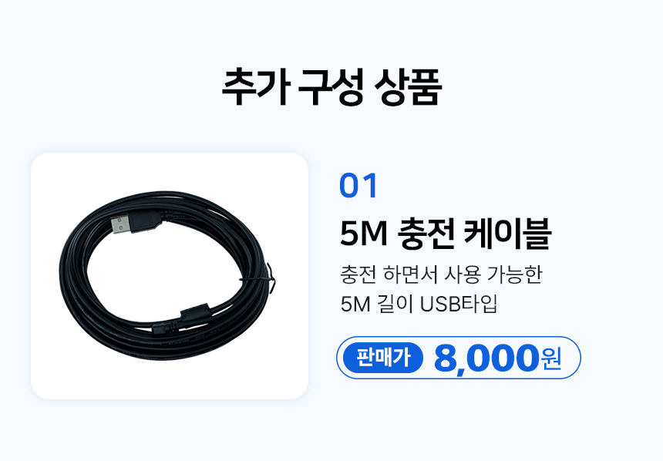The height and width of the screenshot is (461, 663).
Task: Click the white rounded product card background
Action: point(169,276)
